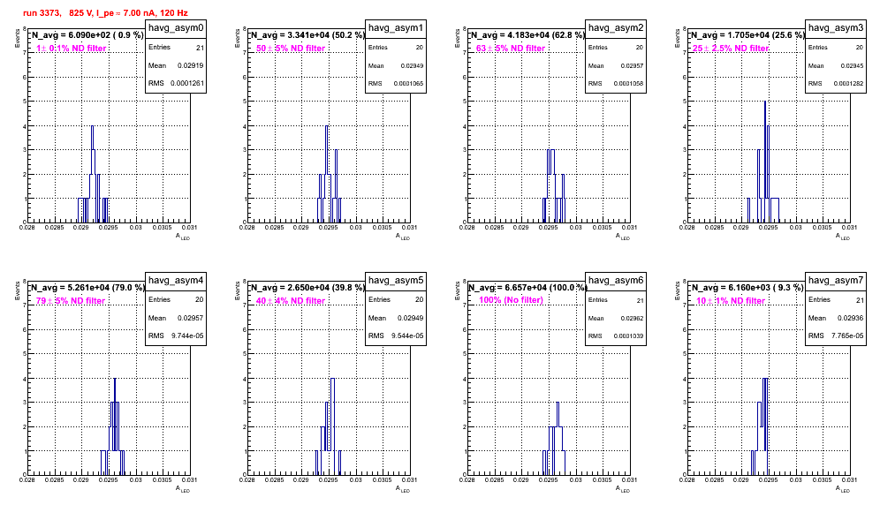880x505 pixels.
Task: Click RMS value 7.765e-05 in havg_asym7
Action: click(847, 336)
